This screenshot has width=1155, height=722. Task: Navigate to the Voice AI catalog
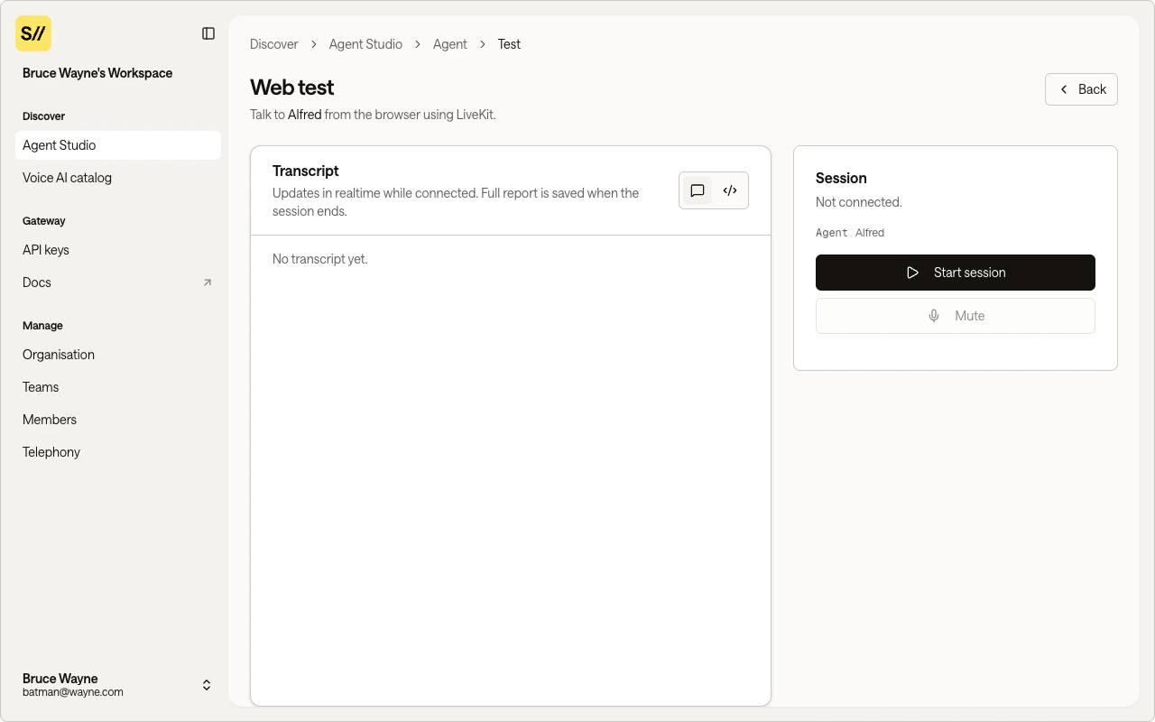67,178
